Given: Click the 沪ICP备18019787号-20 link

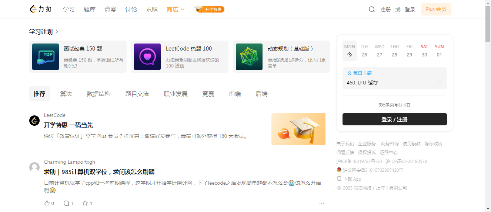Looking at the screenshot, I should (359, 161).
